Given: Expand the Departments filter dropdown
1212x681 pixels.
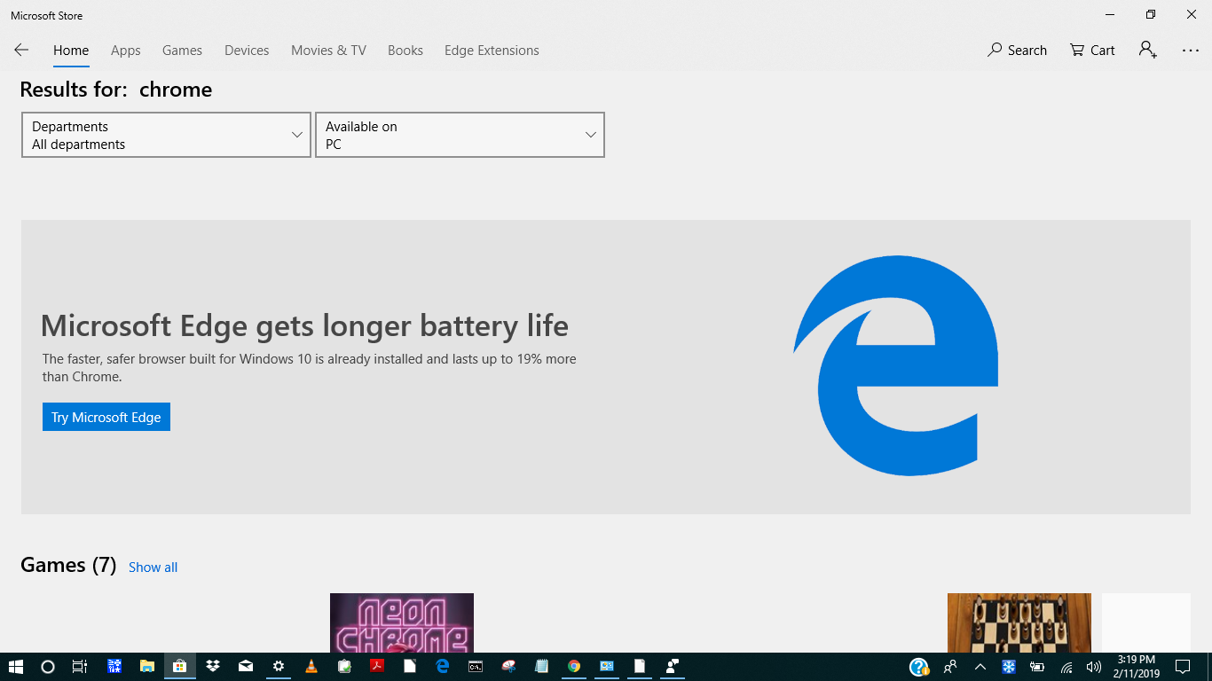Looking at the screenshot, I should click(x=166, y=135).
